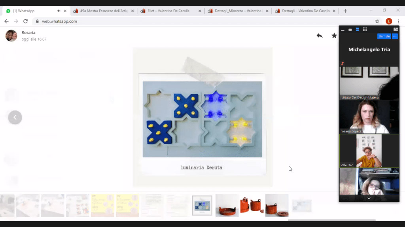Click the main luminaria Deruta image

[202, 117]
